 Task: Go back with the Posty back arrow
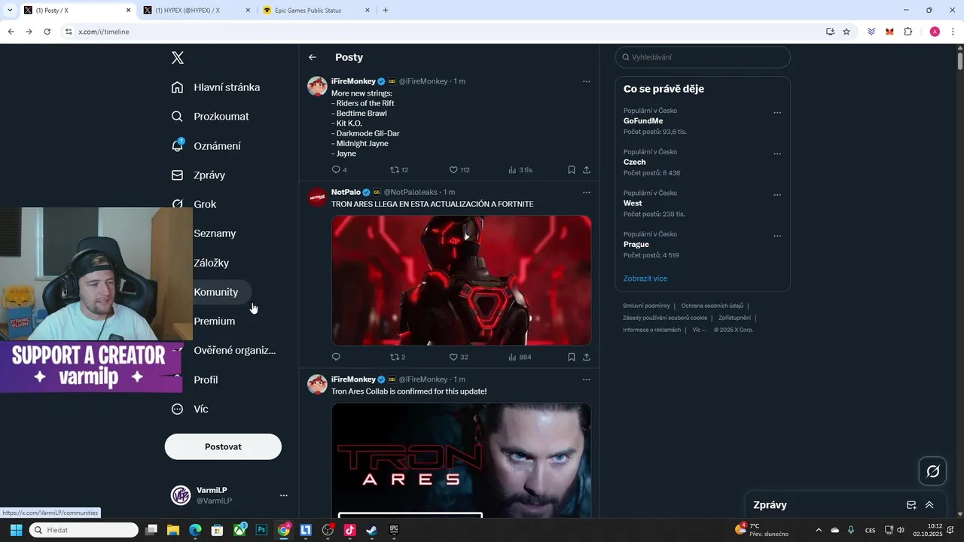(313, 57)
